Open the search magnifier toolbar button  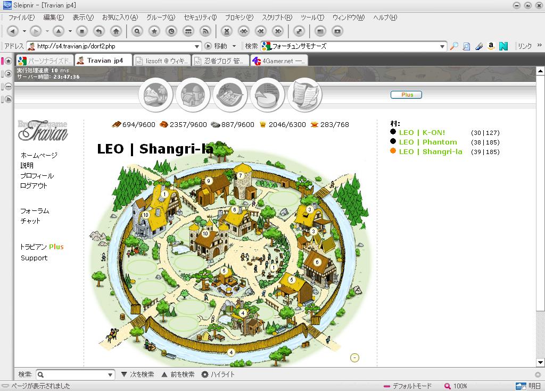pyautogui.click(x=137, y=31)
